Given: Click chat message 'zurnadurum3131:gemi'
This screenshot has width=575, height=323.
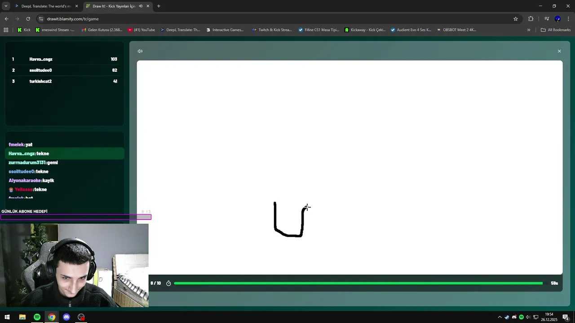Looking at the screenshot, I should (x=33, y=163).
